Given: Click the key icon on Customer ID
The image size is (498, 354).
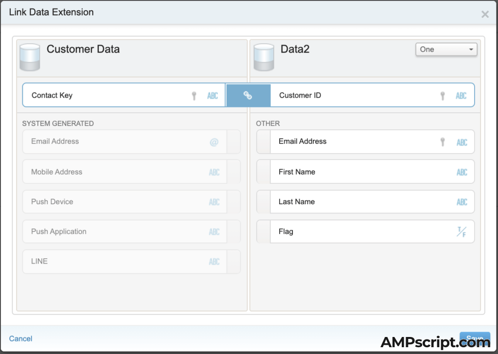Looking at the screenshot, I should click(443, 96).
